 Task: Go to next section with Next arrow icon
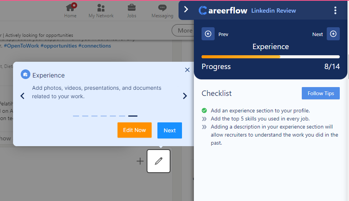pyautogui.click(x=333, y=34)
